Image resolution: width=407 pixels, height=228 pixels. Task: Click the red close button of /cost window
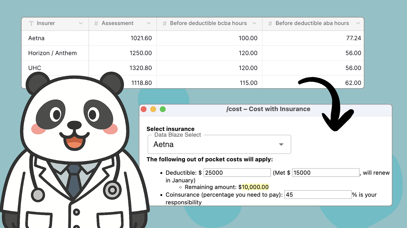(x=144, y=109)
